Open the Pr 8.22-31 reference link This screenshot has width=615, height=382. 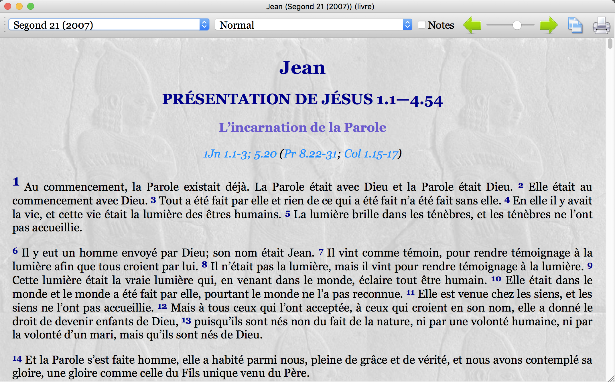310,154
